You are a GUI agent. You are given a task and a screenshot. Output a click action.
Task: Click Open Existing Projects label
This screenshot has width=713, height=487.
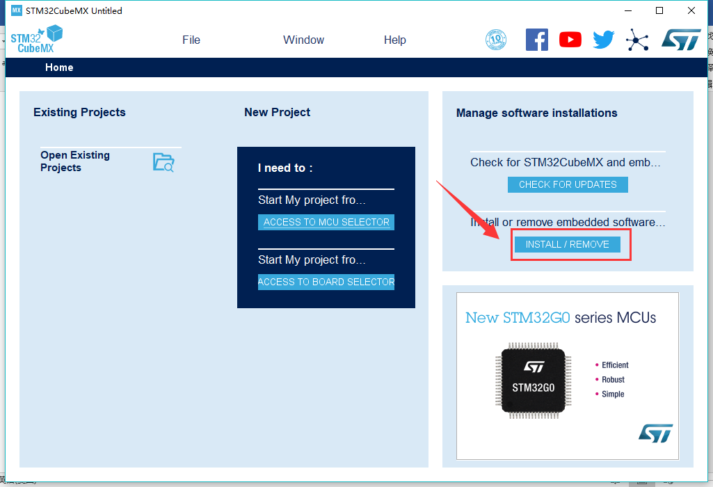click(75, 161)
